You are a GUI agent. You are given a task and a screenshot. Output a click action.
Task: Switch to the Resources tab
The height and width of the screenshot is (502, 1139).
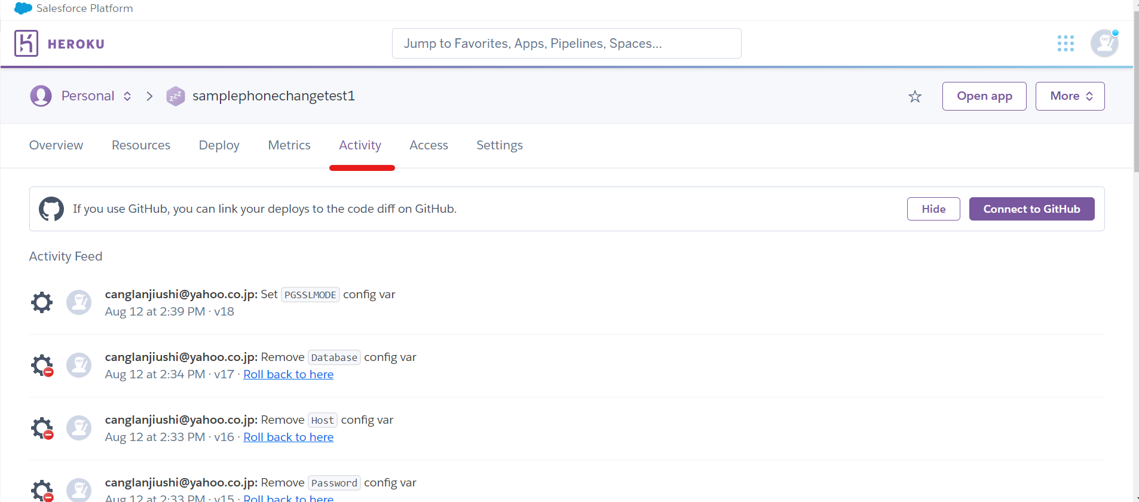[x=141, y=145]
